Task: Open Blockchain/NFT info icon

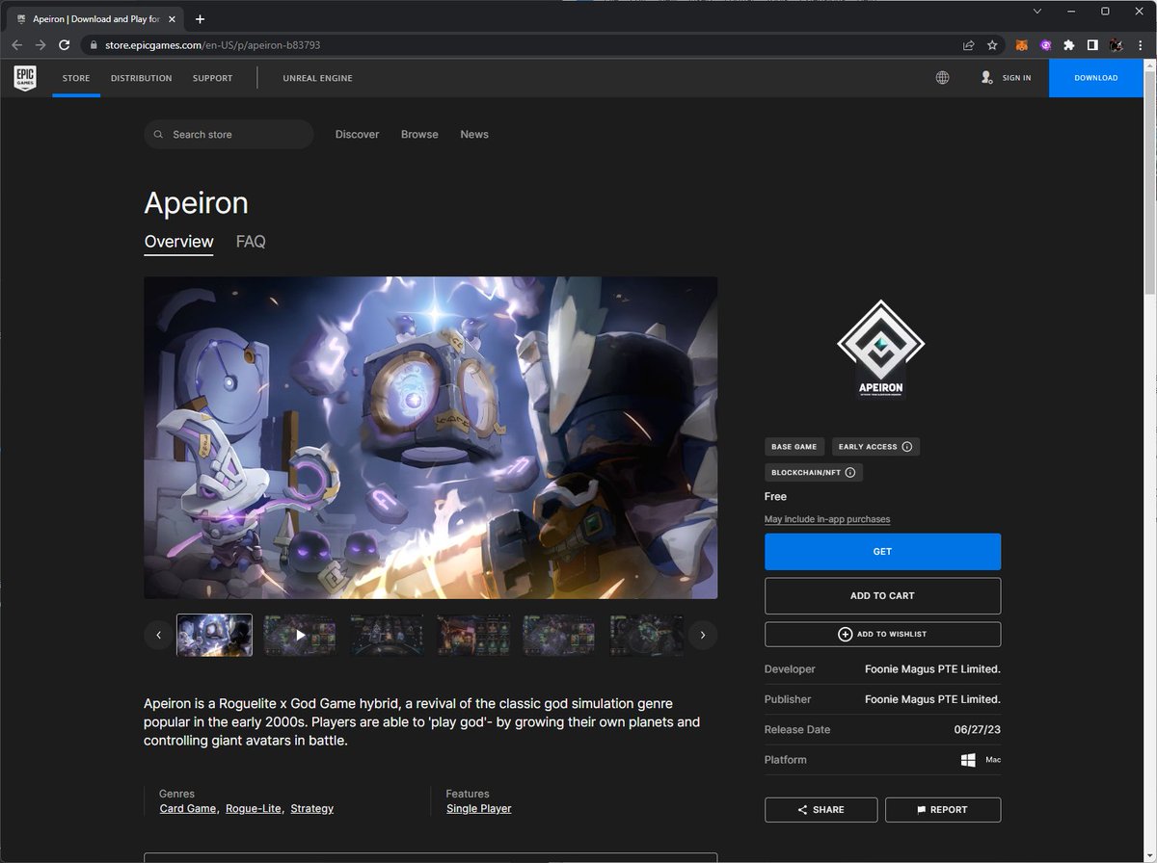Action: pos(849,473)
